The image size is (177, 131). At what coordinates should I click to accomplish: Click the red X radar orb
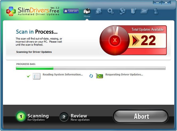click(x=115, y=40)
